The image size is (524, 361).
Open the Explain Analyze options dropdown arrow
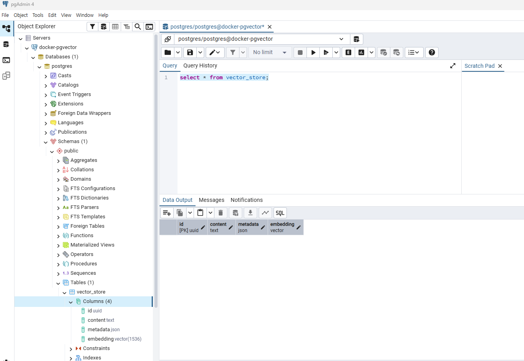tap(372, 53)
